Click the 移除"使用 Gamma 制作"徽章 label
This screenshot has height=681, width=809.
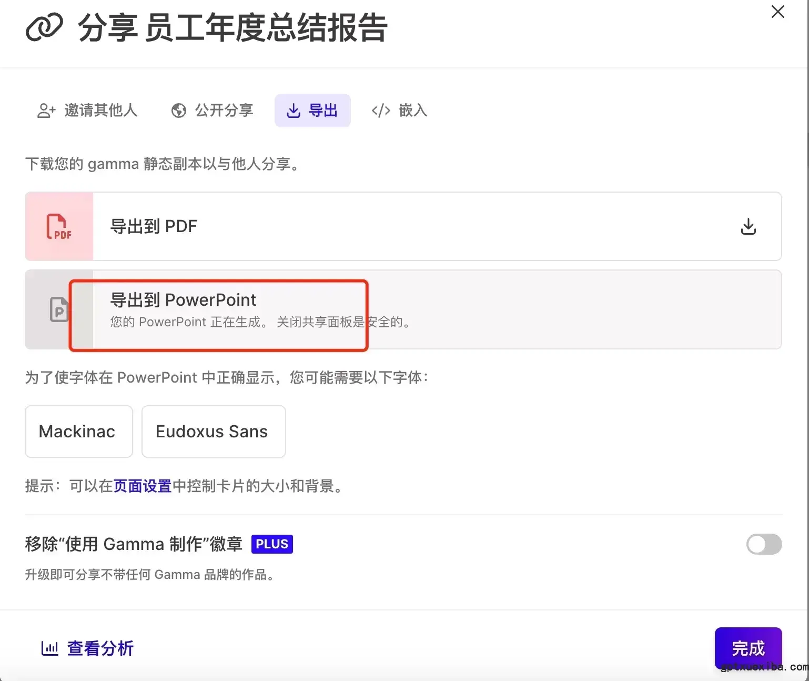(134, 544)
